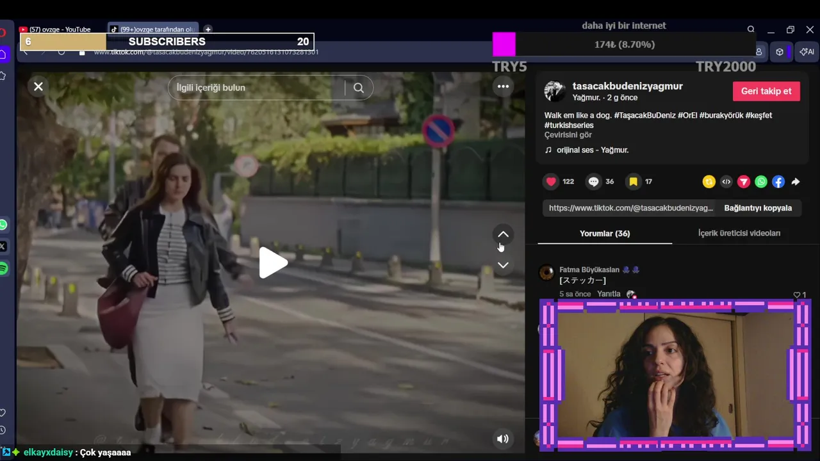Viewport: 820px width, 461px height.
Task: Open sidebar bookmarks star icon
Action: (3, 76)
